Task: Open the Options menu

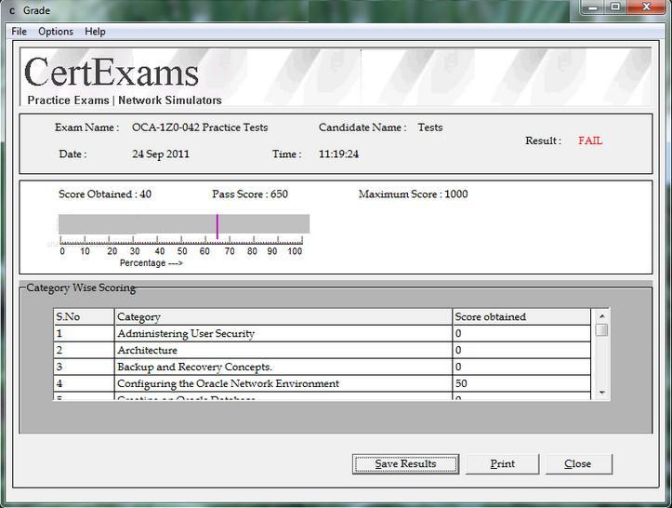Action: point(56,32)
